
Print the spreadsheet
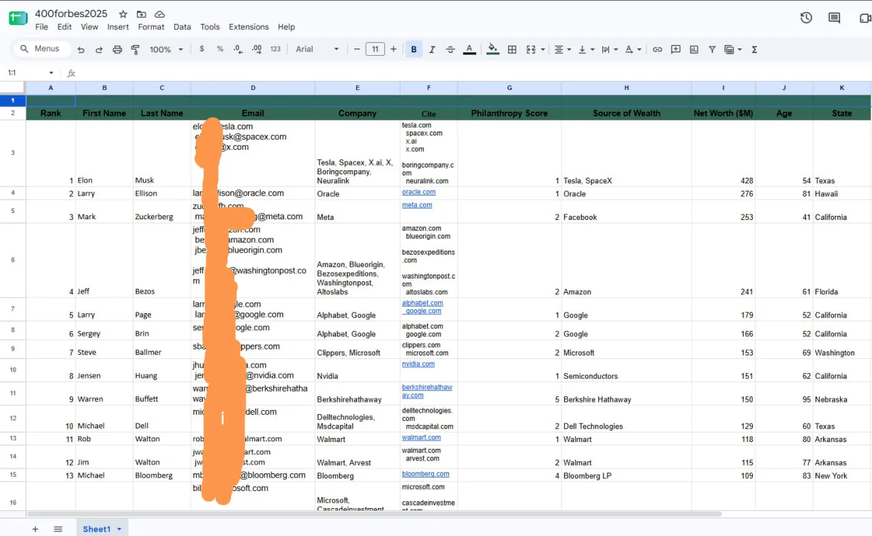click(117, 50)
